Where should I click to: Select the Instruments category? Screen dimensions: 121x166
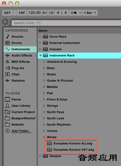[x=20, y=49]
